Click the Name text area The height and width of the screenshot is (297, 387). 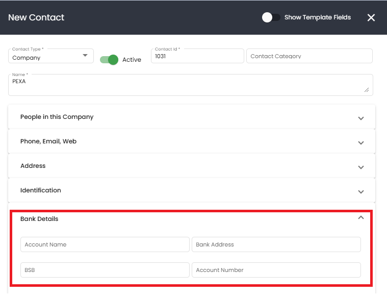(x=191, y=85)
